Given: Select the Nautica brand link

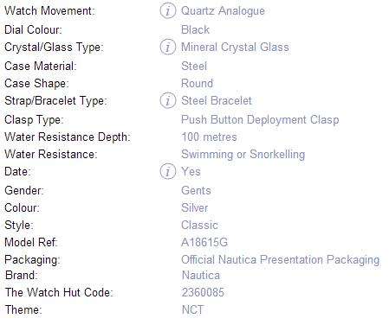Looking at the screenshot, I should [x=201, y=275].
